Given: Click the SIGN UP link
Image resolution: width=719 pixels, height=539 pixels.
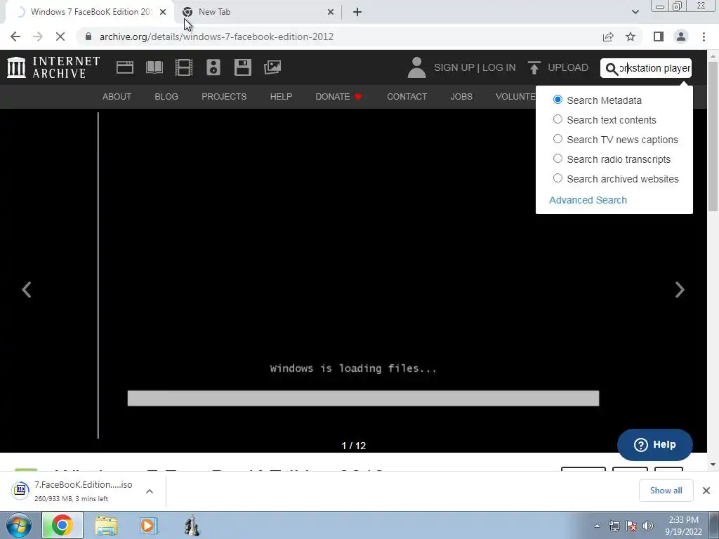Looking at the screenshot, I should 454,67.
